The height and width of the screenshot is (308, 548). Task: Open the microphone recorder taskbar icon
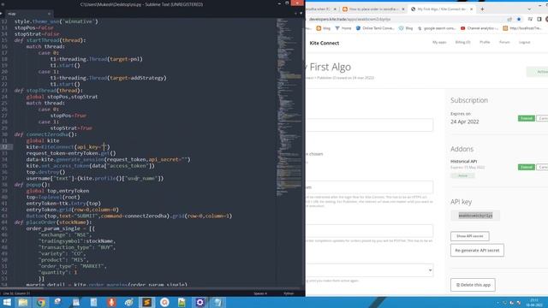(111, 302)
